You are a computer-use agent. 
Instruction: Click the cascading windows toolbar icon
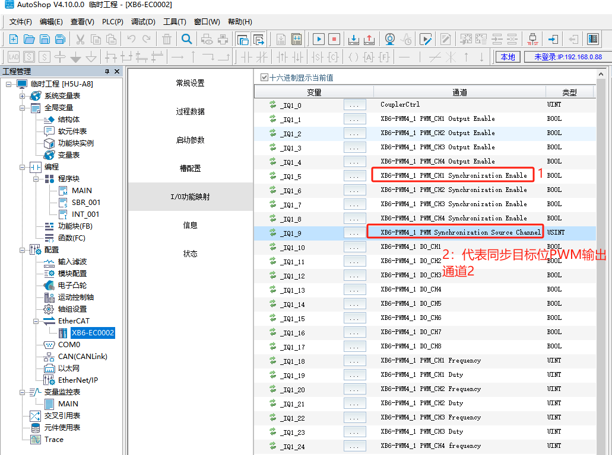[242, 39]
